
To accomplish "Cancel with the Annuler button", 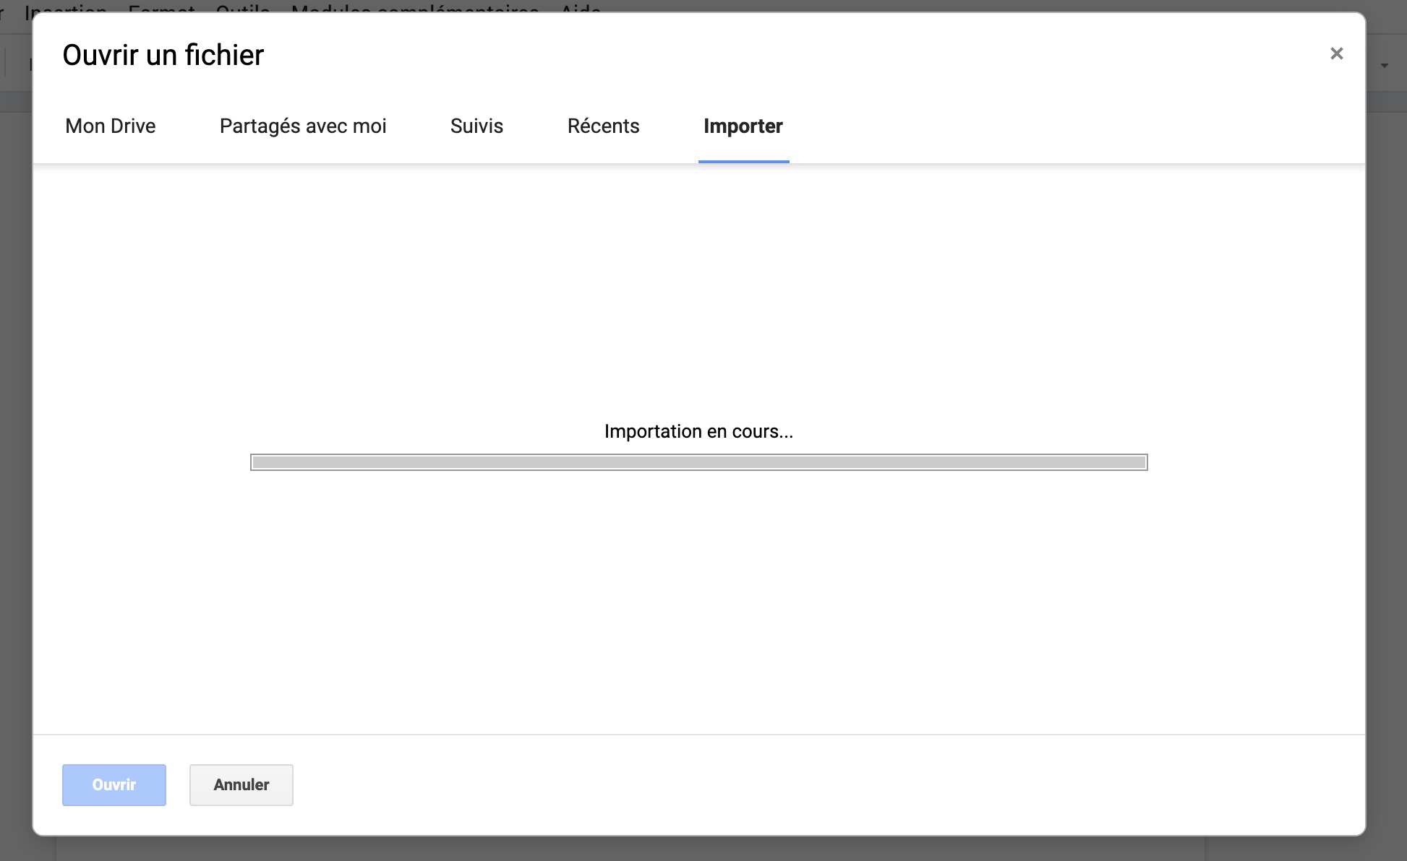I will 241,784.
